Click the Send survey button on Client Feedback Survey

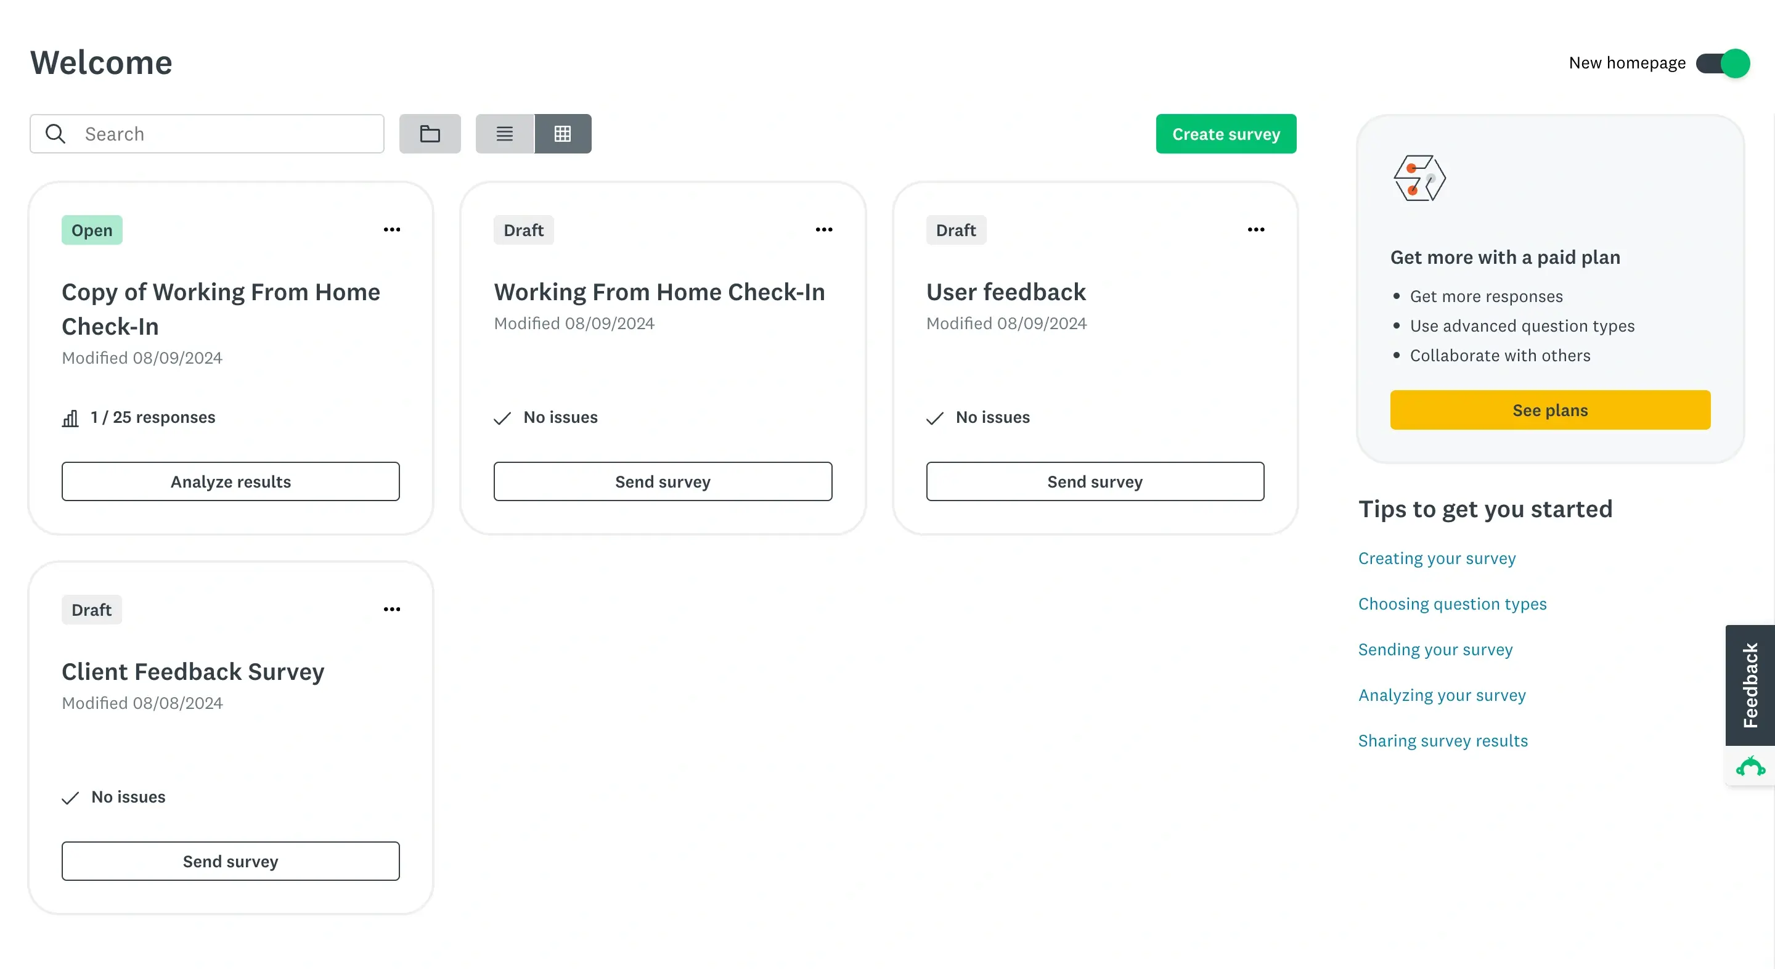click(x=231, y=861)
